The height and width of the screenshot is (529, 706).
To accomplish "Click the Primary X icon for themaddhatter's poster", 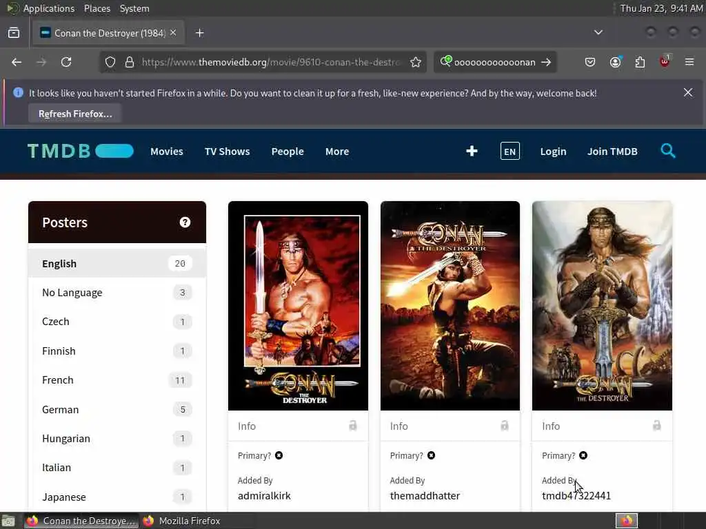I will [x=432, y=455].
